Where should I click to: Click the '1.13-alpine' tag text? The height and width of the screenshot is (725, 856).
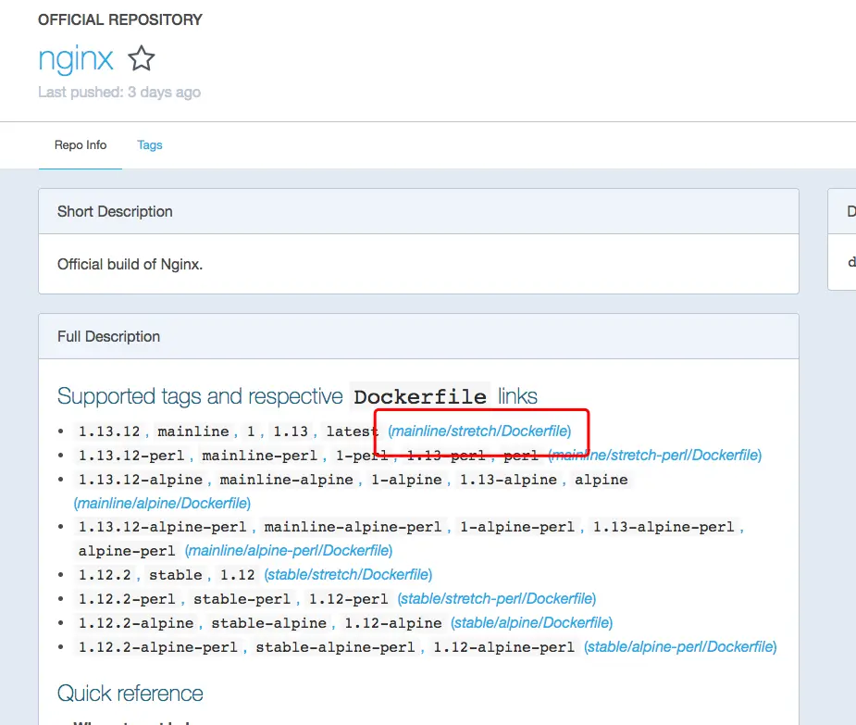(508, 480)
